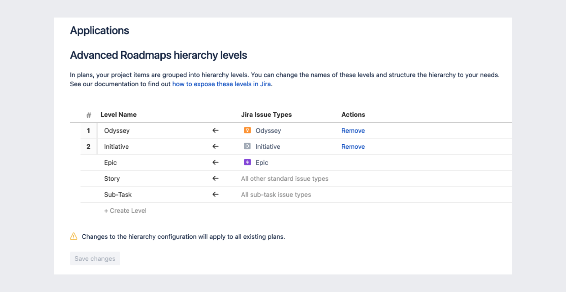Add a new level with Create Level
Image resolution: width=566 pixels, height=292 pixels.
tap(125, 211)
